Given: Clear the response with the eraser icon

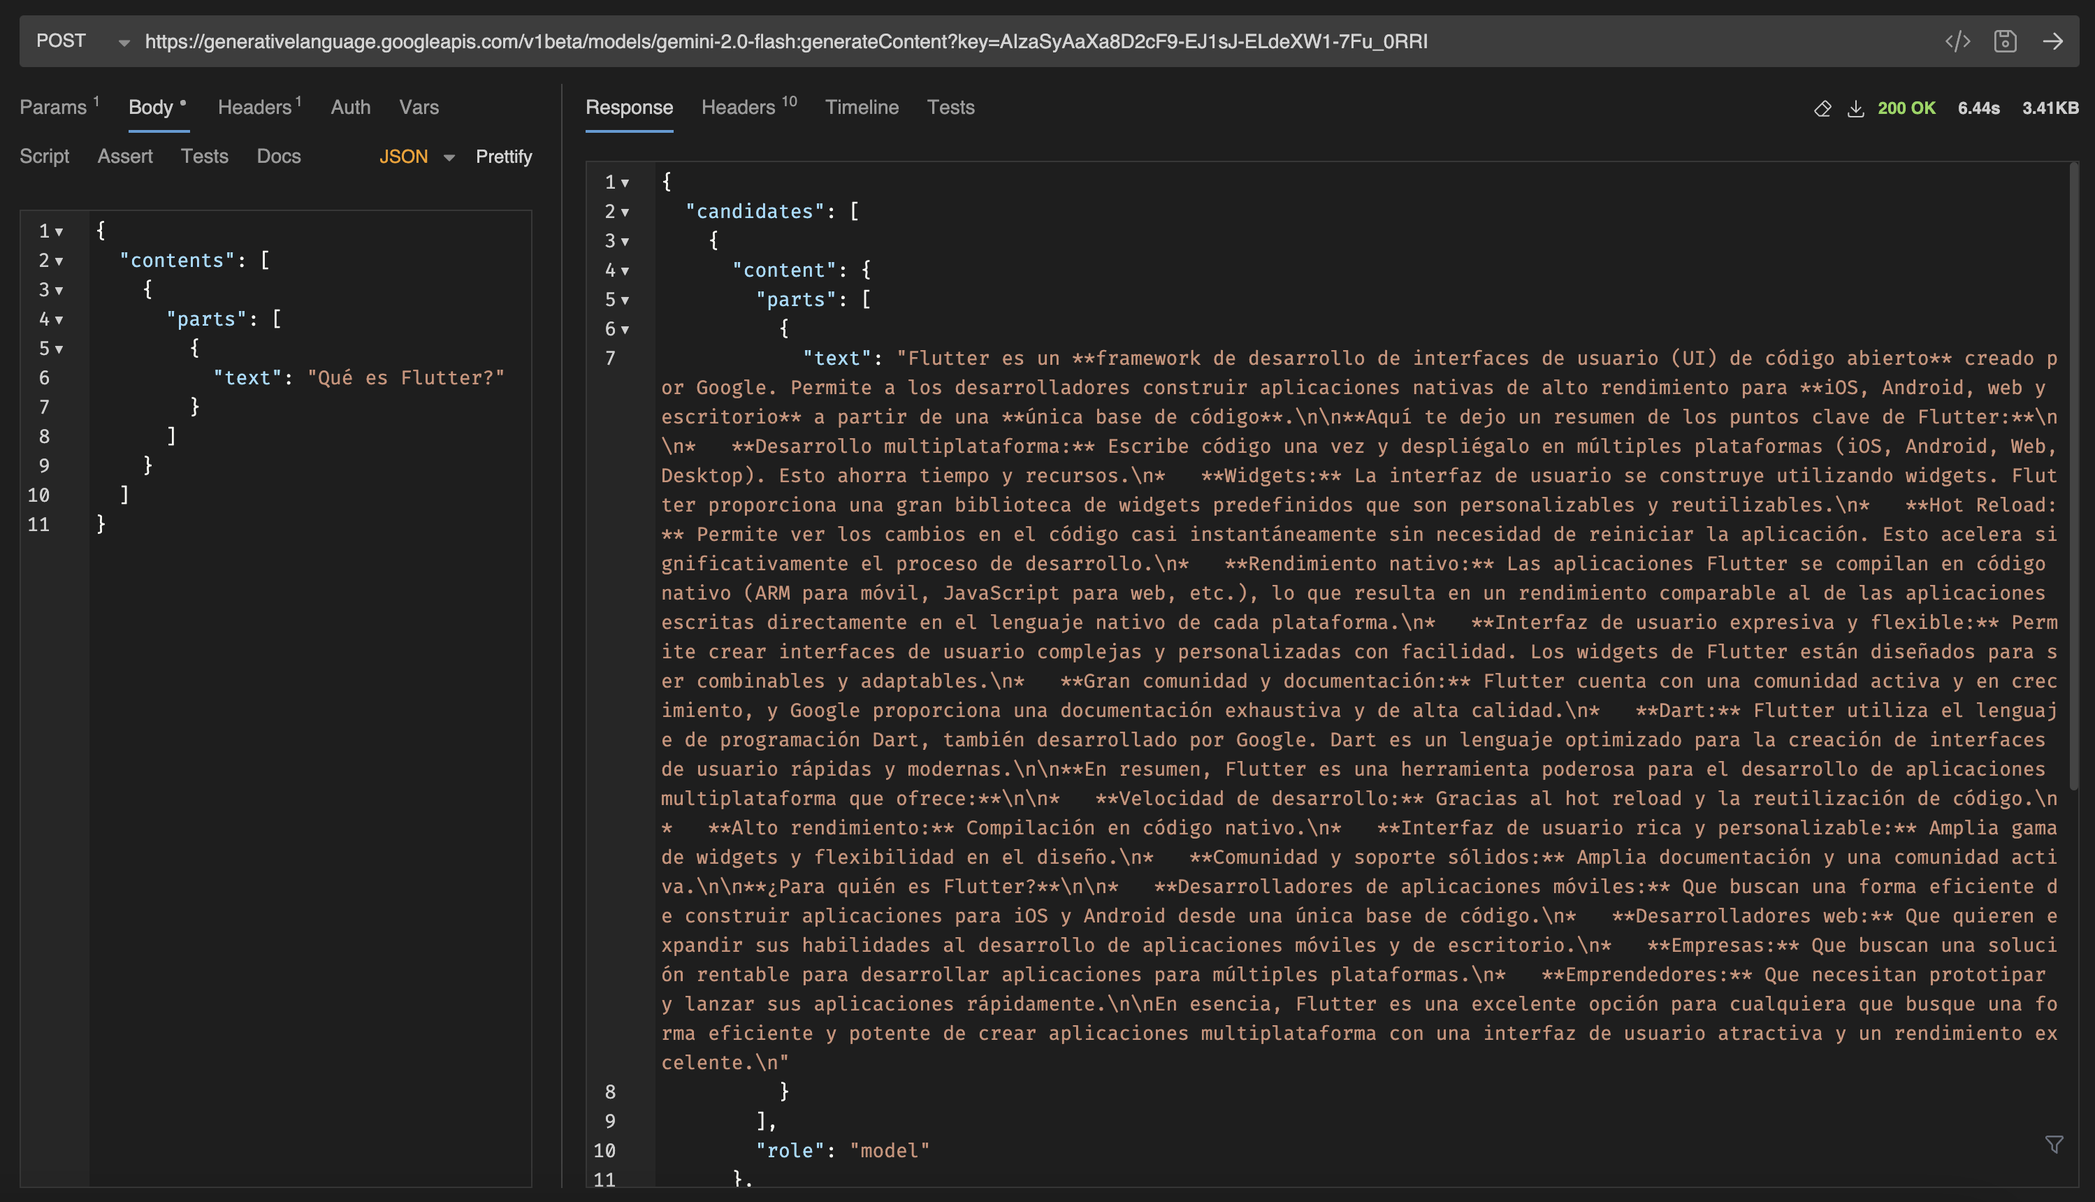Looking at the screenshot, I should (x=1822, y=108).
